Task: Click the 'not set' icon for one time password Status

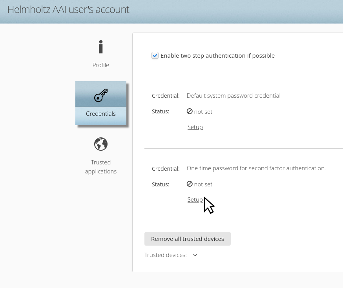Action: [x=190, y=184]
